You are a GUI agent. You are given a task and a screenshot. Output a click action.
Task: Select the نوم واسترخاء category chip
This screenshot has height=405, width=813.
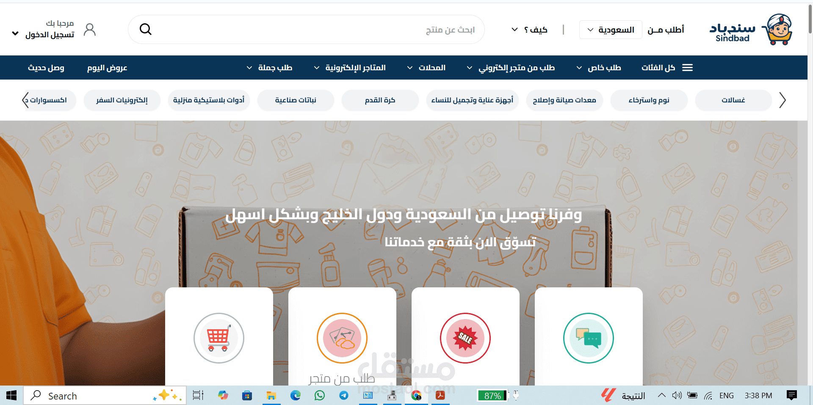click(649, 100)
